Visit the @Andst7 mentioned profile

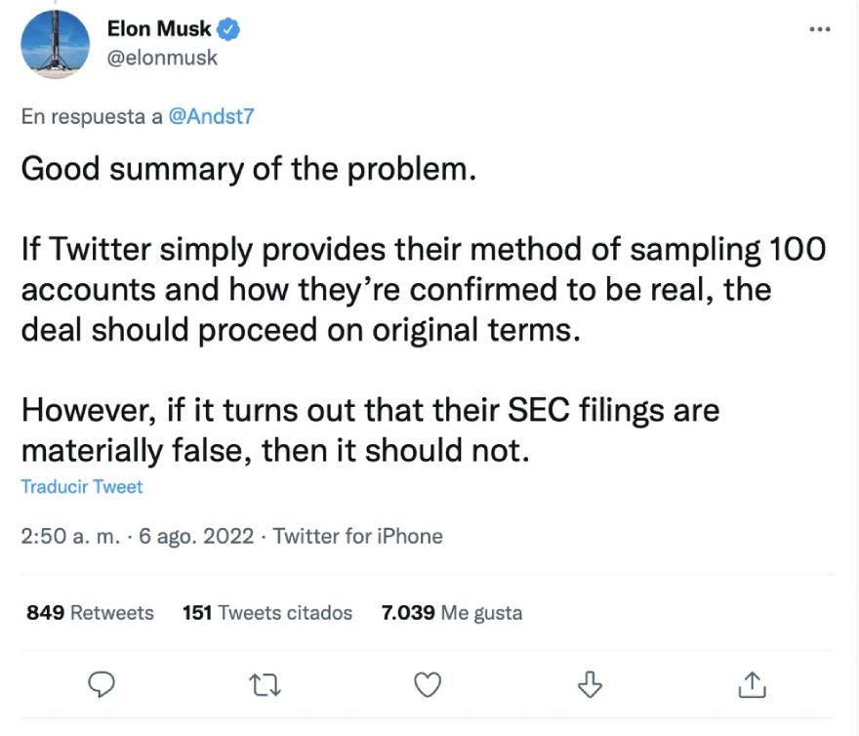[212, 116]
